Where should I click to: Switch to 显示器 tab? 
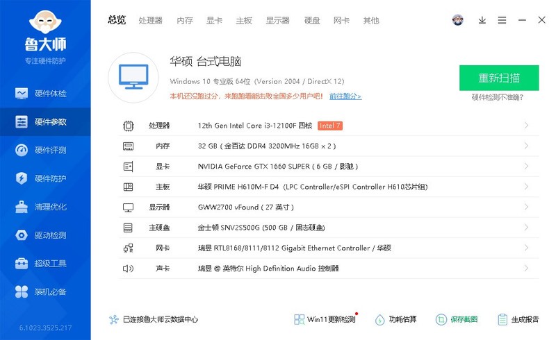point(277,21)
